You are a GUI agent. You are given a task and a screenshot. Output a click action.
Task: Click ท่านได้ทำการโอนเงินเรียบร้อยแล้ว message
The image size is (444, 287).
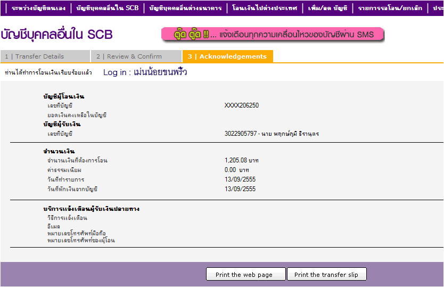[x=48, y=72]
